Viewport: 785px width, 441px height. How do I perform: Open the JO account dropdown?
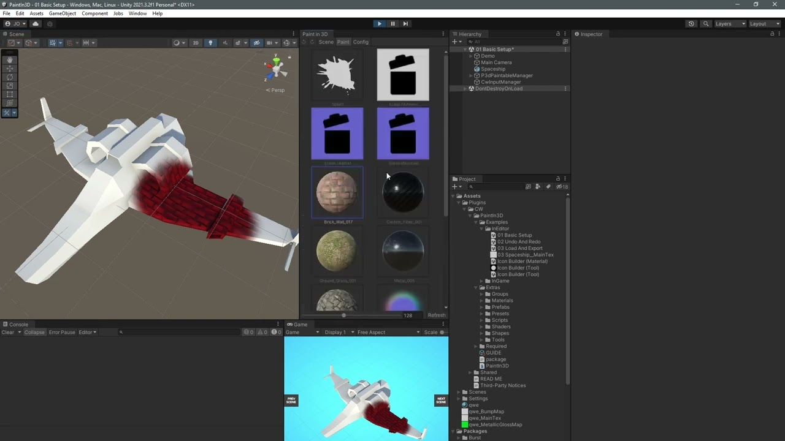point(15,24)
